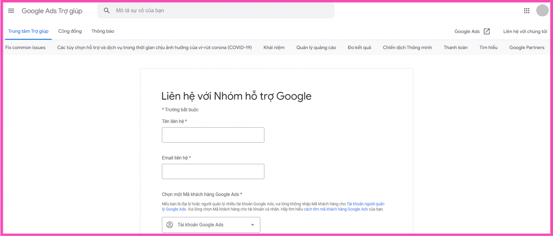The height and width of the screenshot is (236, 553).
Task: Open Đo kết quả menu item
Action: tap(359, 48)
